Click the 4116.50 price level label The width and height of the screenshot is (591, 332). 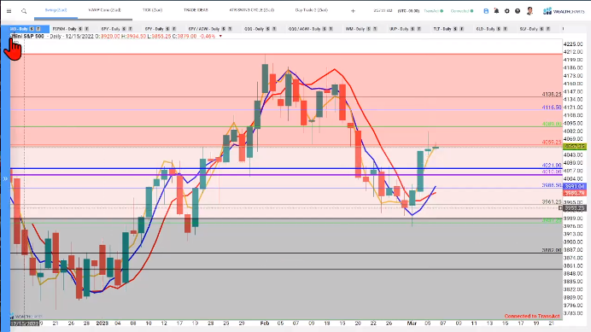pyautogui.click(x=552, y=108)
